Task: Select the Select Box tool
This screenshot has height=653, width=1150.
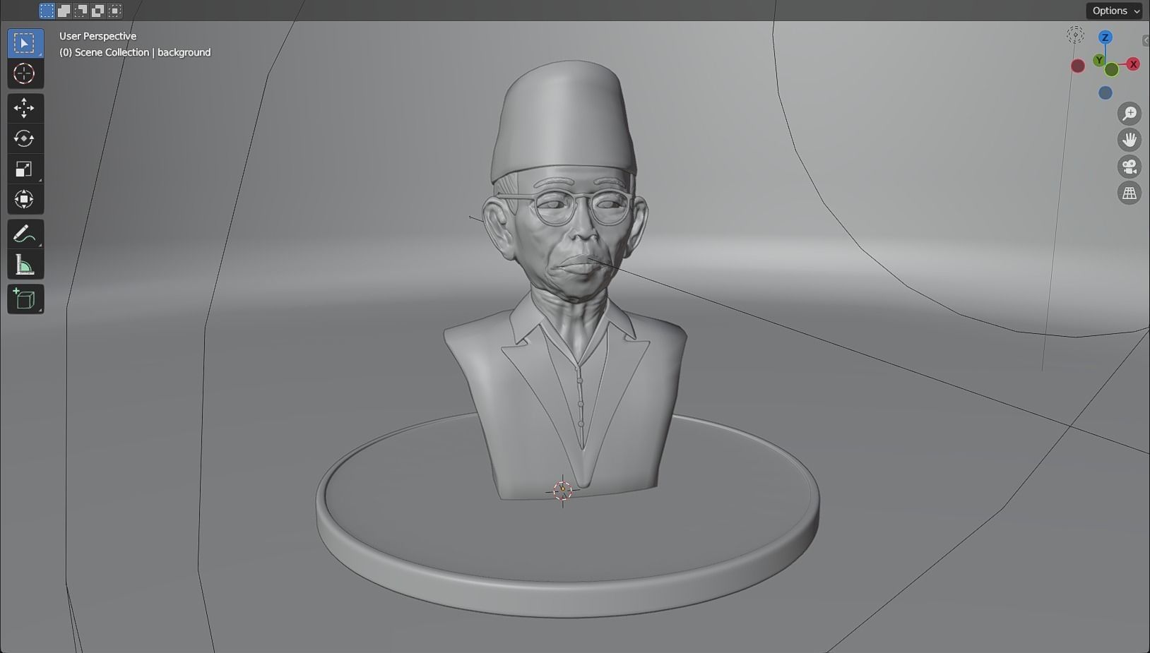Action: click(x=25, y=43)
